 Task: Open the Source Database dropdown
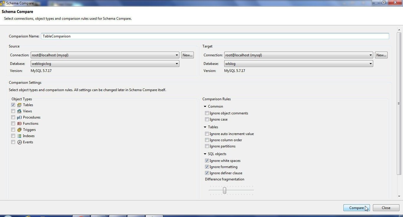pos(105,64)
